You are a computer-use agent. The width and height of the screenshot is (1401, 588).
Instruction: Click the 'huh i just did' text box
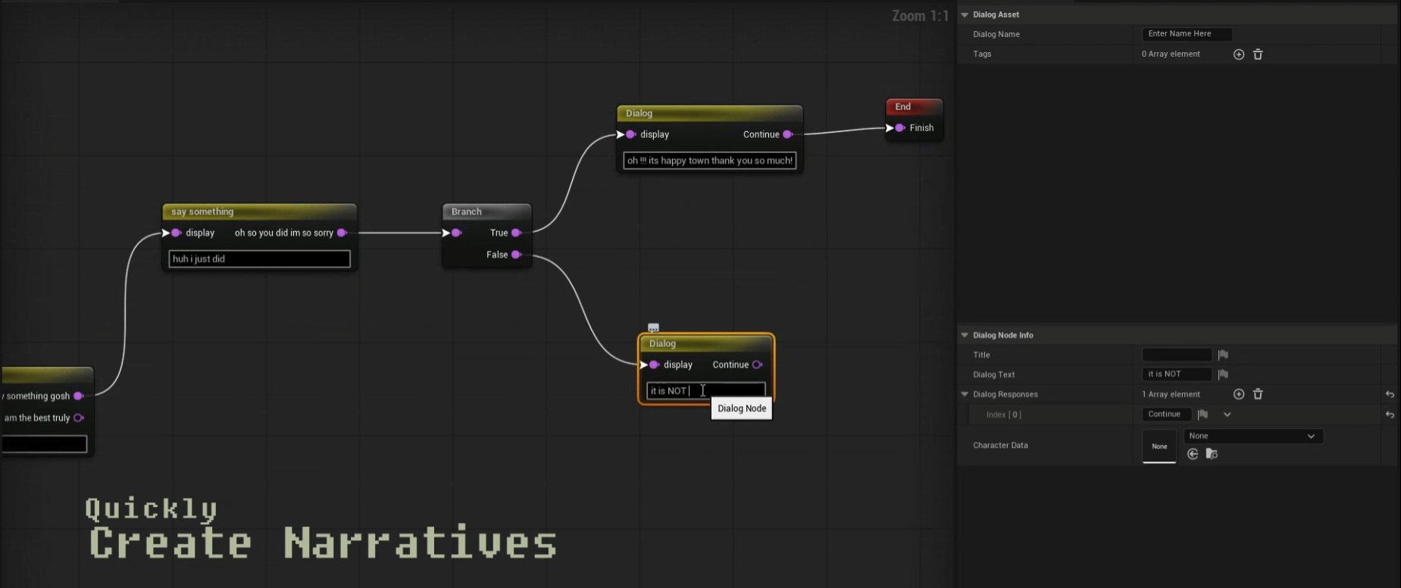point(259,259)
